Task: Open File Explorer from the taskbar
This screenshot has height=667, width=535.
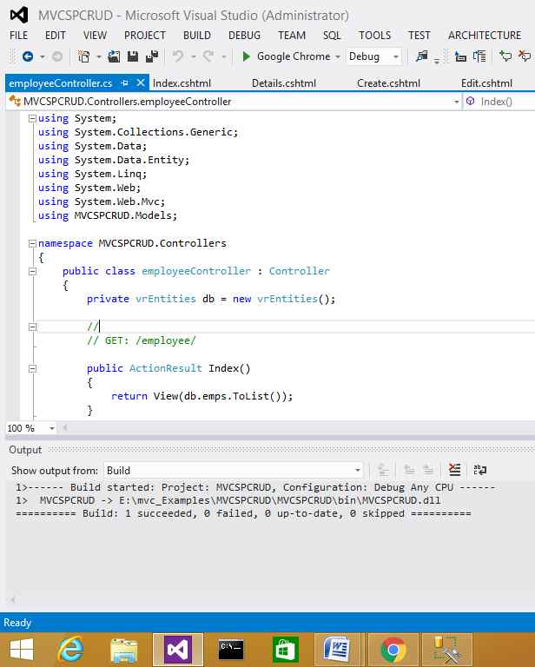Action: pos(124,650)
